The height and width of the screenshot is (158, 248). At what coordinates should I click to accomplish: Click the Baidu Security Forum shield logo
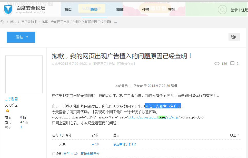[8, 10]
